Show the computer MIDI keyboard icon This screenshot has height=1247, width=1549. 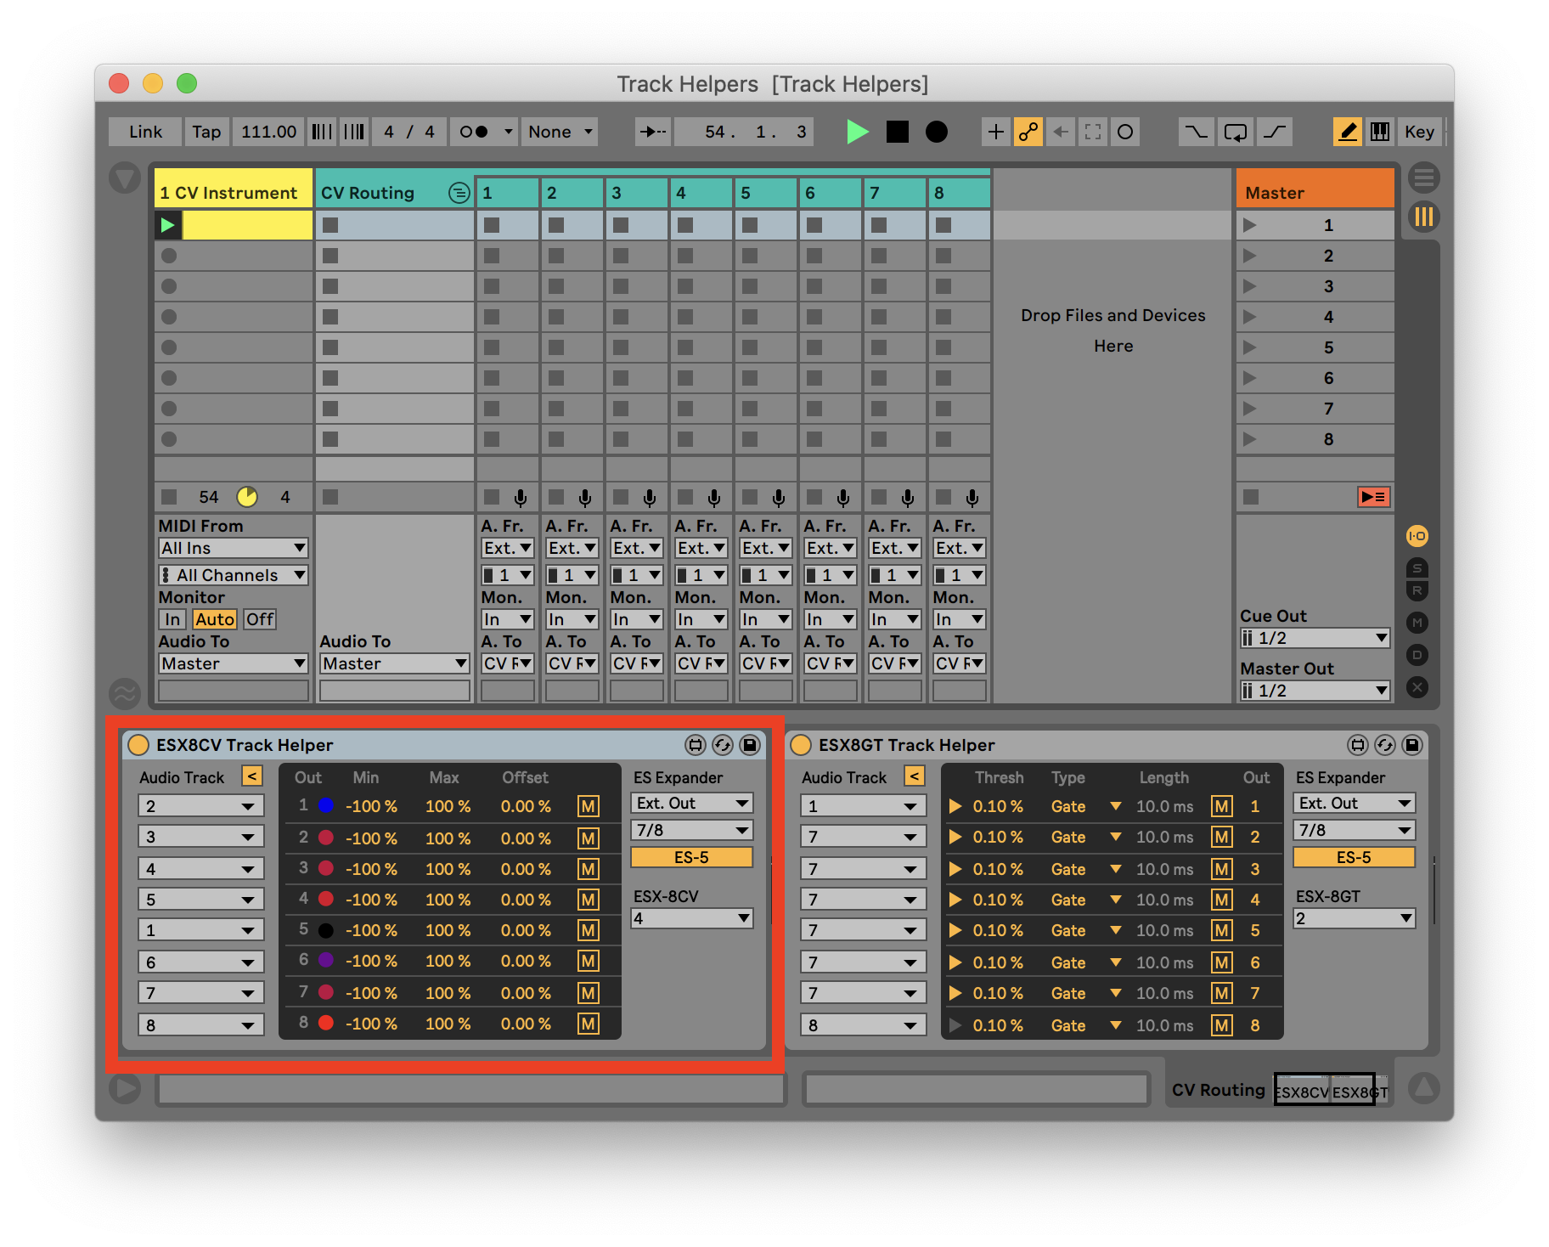pyautogui.click(x=1380, y=132)
